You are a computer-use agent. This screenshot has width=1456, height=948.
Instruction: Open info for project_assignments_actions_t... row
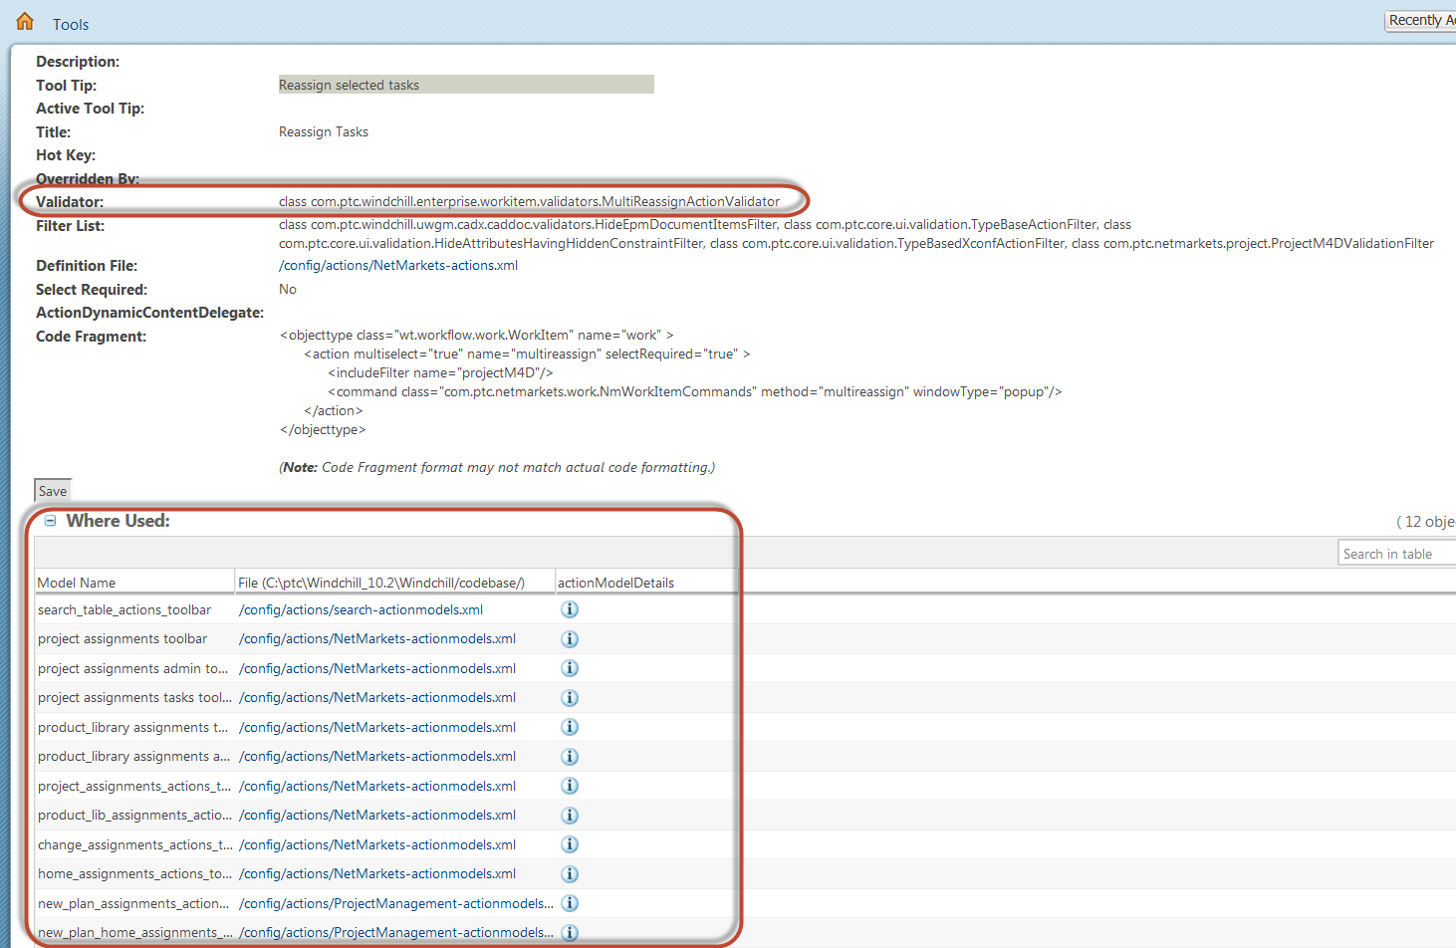pos(570,786)
